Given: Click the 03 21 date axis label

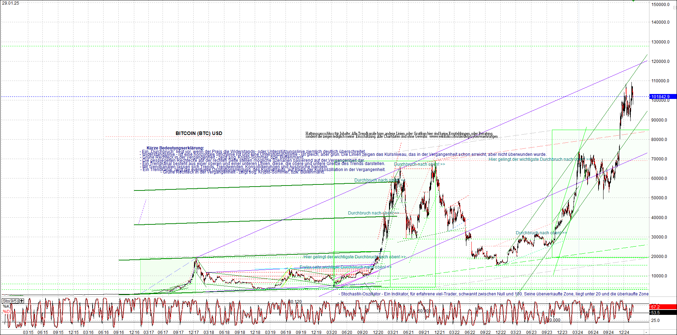Looking at the screenshot, I should (393, 333).
